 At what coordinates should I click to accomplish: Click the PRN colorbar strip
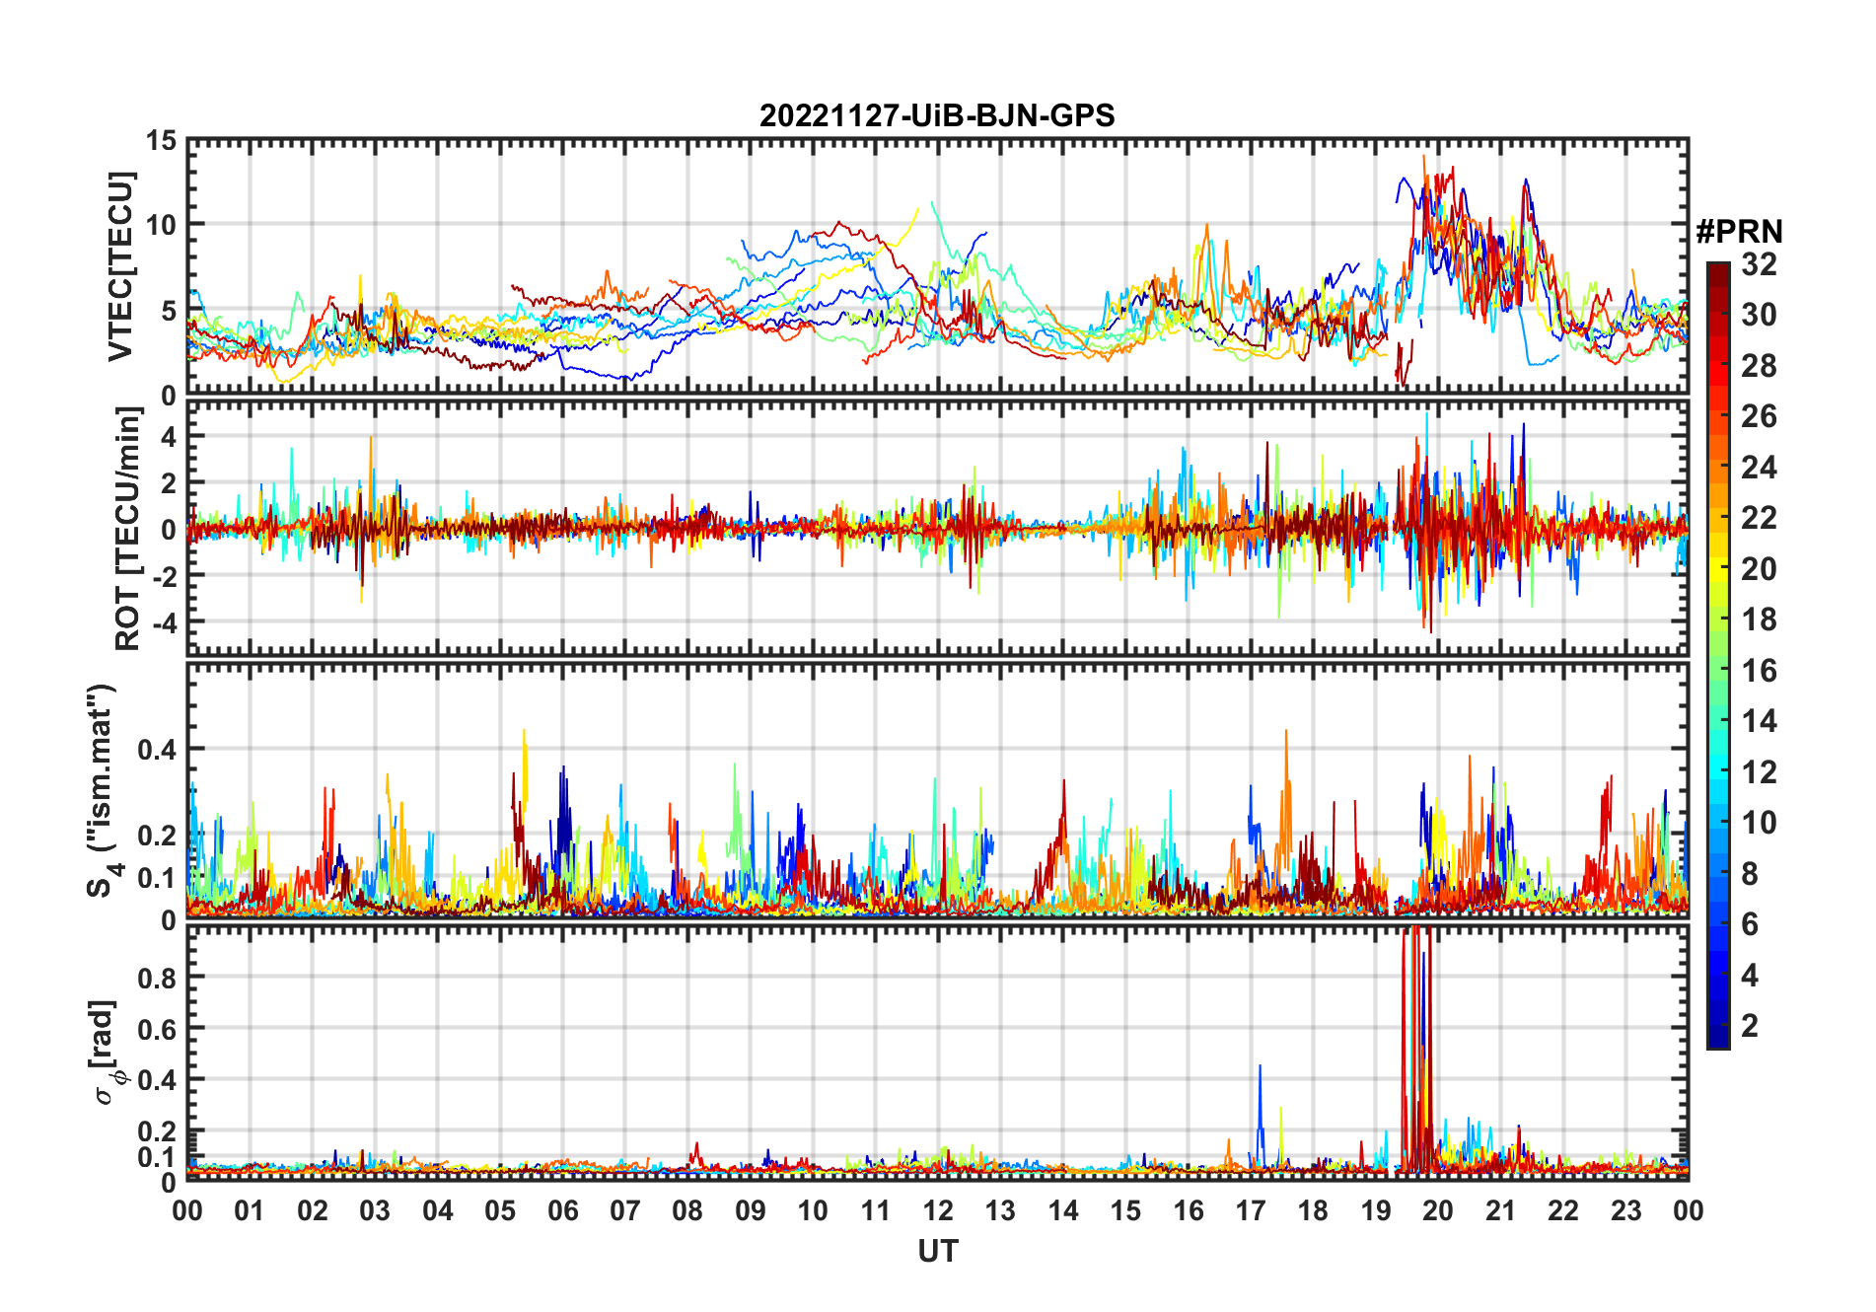point(1718,655)
